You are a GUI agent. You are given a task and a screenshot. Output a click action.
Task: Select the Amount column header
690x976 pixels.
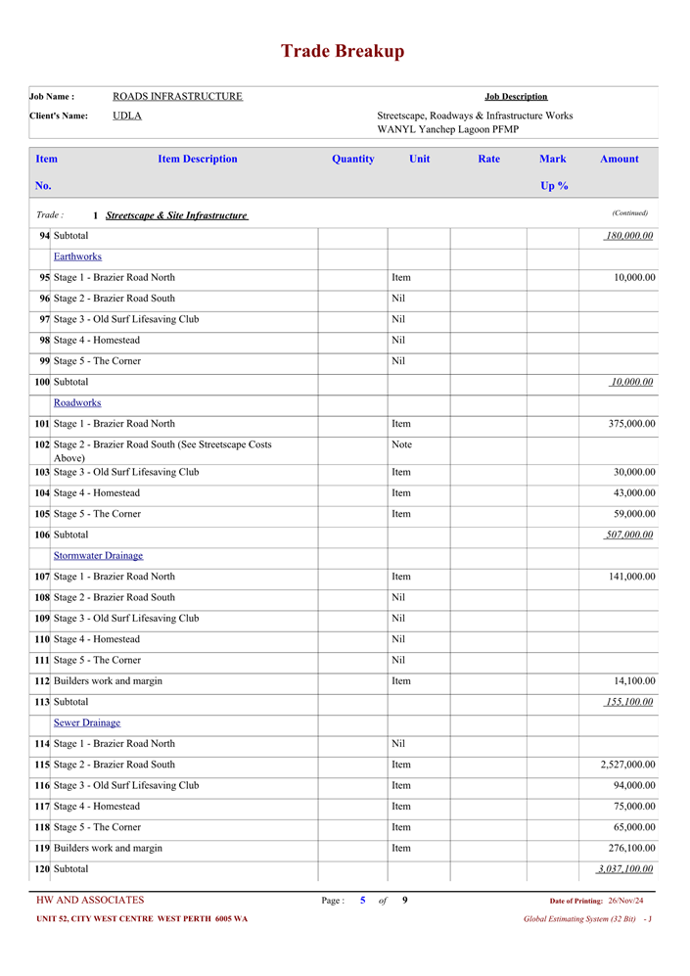(x=619, y=159)
